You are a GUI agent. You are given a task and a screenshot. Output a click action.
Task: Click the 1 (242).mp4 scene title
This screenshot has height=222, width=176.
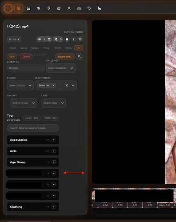[x=18, y=26]
